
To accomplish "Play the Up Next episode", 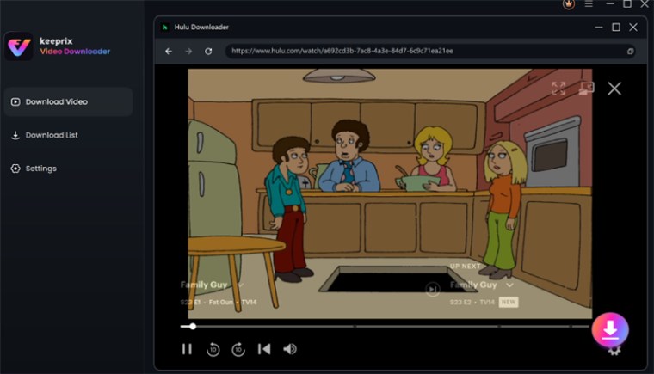I will 433,289.
